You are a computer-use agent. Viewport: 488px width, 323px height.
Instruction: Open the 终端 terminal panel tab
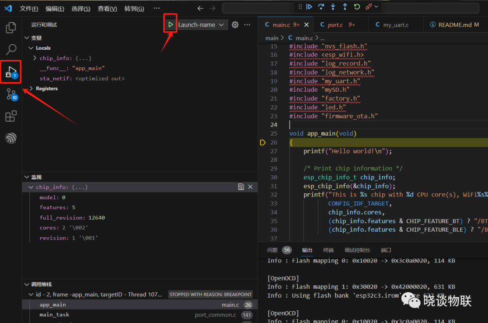pyautogui.click(x=328, y=250)
